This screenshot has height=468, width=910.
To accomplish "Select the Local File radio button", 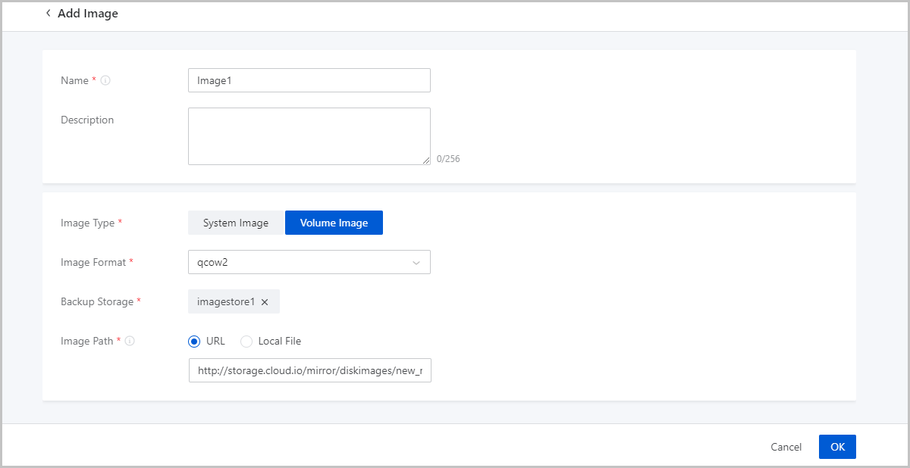I will point(246,342).
